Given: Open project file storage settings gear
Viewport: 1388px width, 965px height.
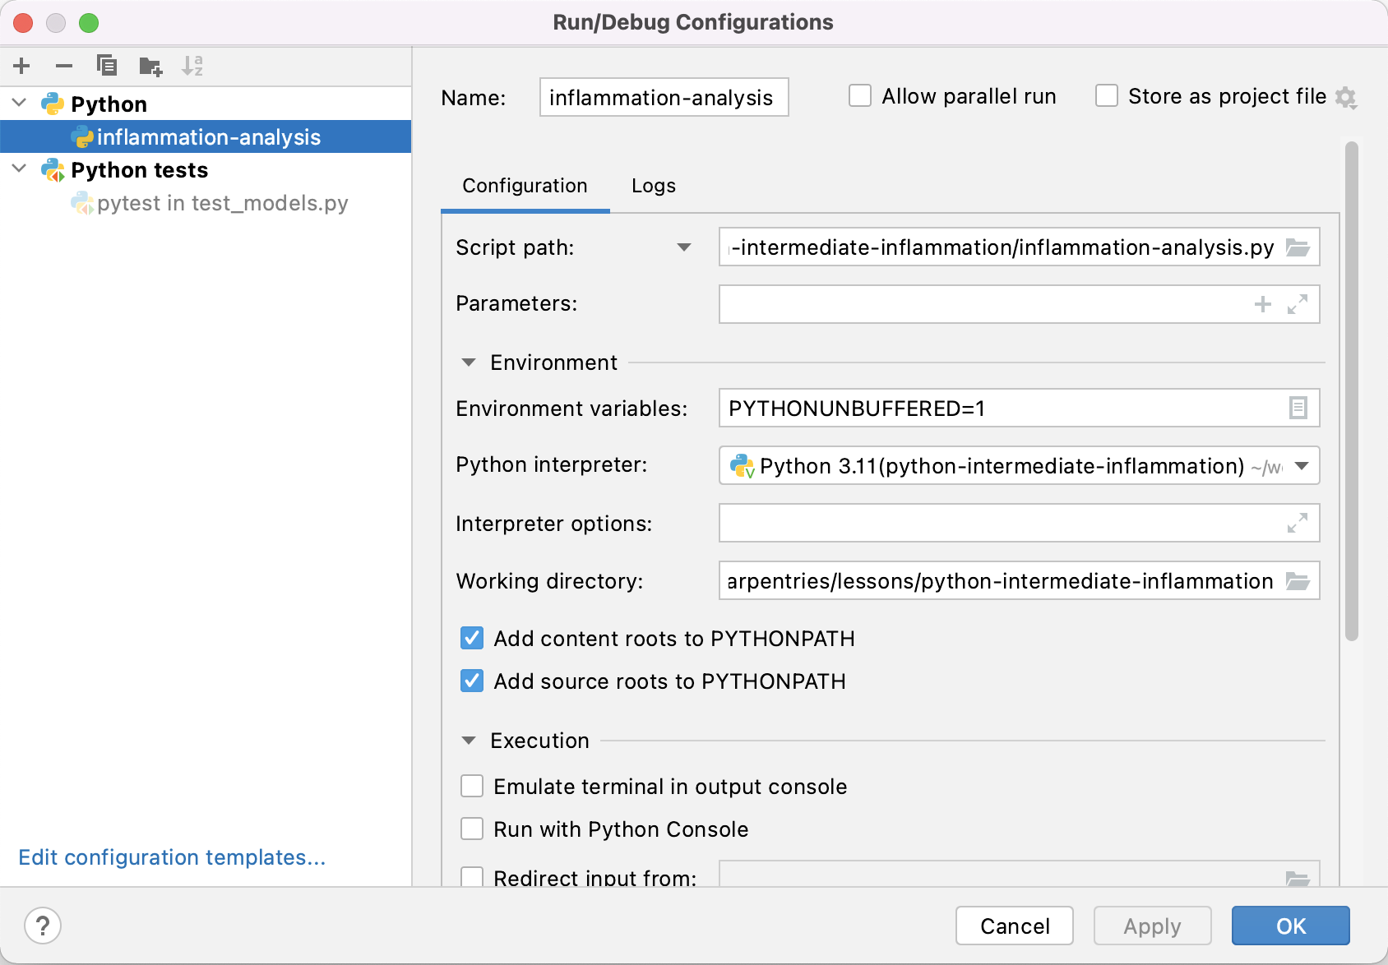Looking at the screenshot, I should [1346, 97].
